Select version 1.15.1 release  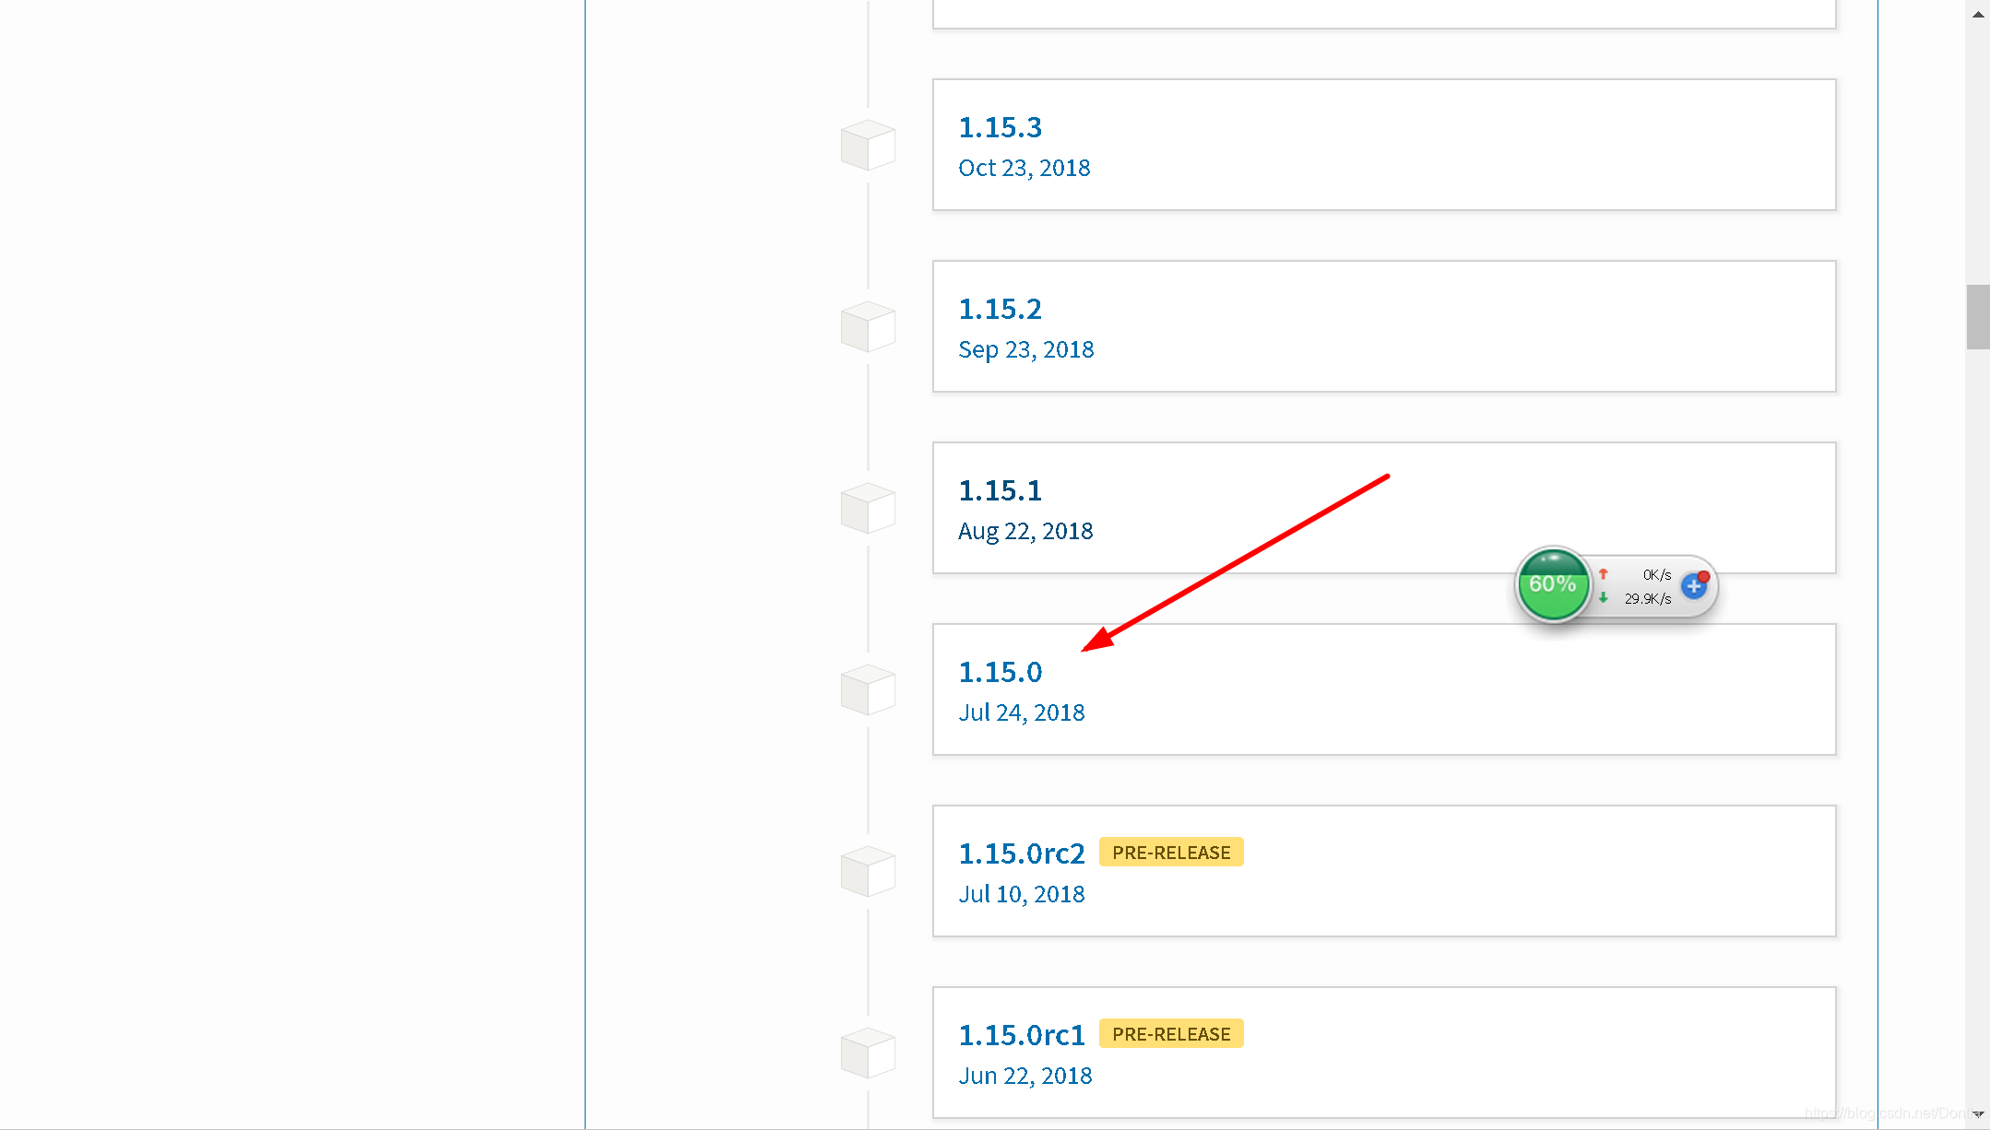1000,490
